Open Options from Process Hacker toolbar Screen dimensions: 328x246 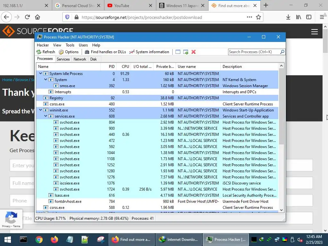69,52
